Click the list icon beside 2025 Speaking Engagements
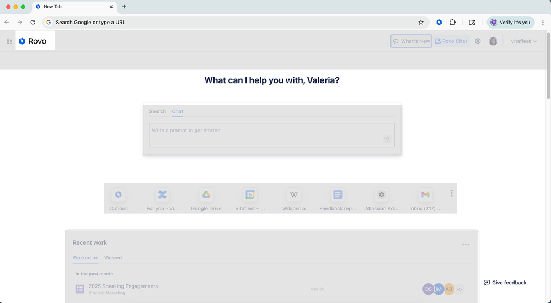 point(80,289)
